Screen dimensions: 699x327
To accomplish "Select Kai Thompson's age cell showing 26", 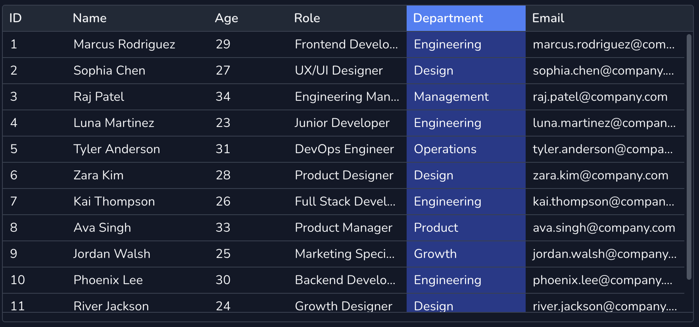I will (x=223, y=202).
